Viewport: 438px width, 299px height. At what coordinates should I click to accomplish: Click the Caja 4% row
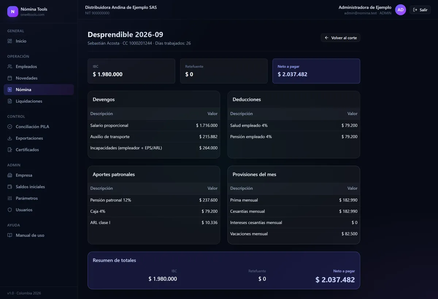pos(154,211)
